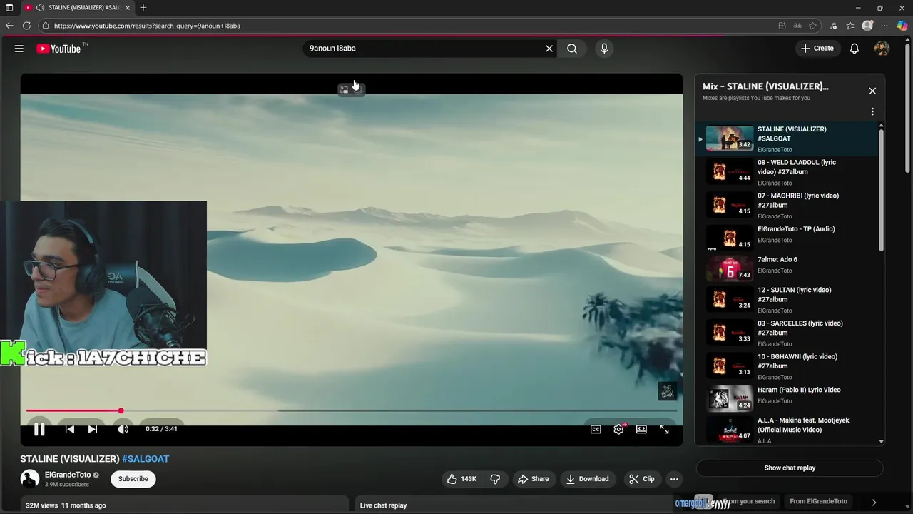
Task: Open the player settings gear
Action: (618, 429)
